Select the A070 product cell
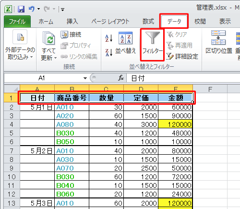 coord(72,168)
